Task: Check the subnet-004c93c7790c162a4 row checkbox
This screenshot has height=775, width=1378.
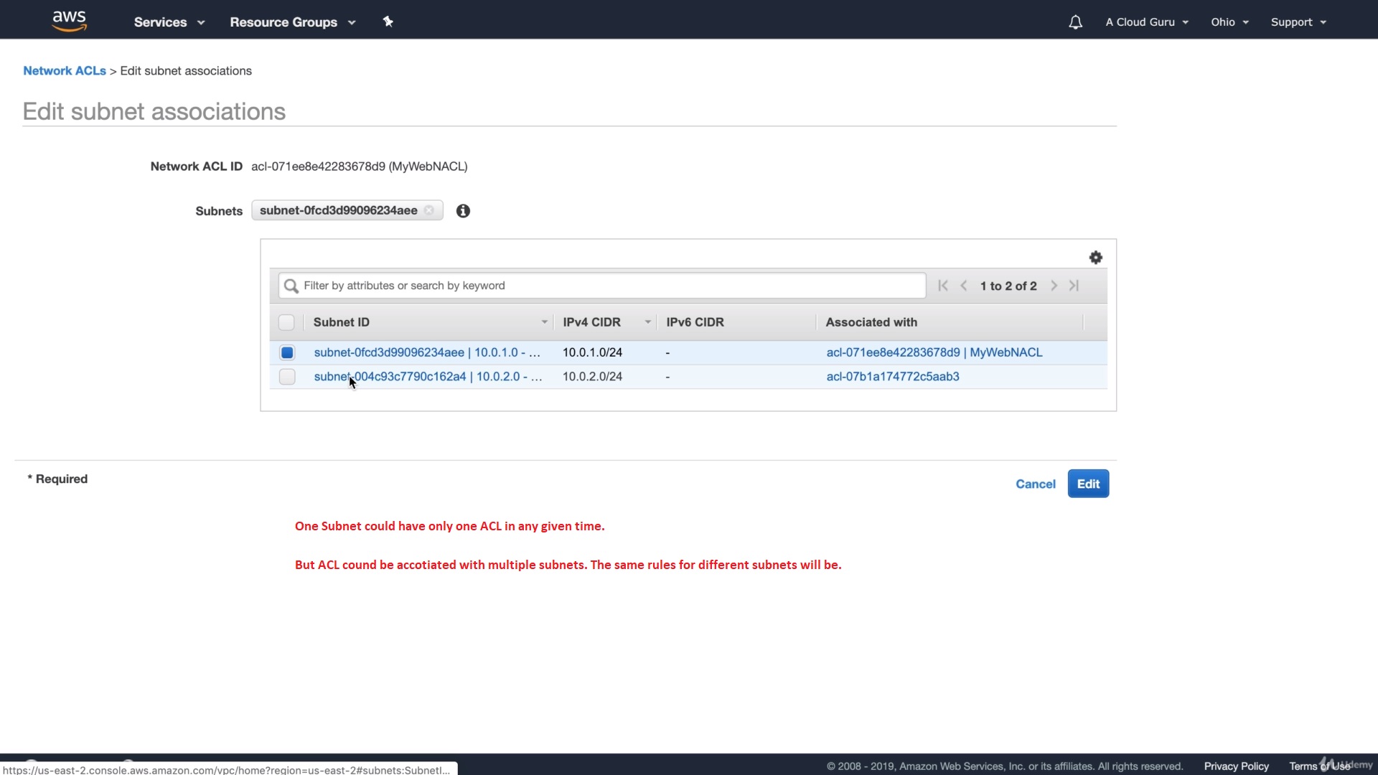Action: point(287,377)
